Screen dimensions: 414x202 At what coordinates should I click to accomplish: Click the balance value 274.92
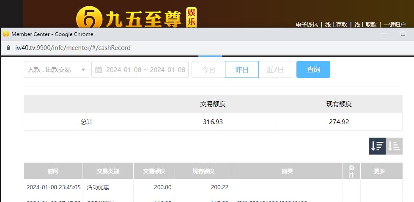click(x=339, y=122)
